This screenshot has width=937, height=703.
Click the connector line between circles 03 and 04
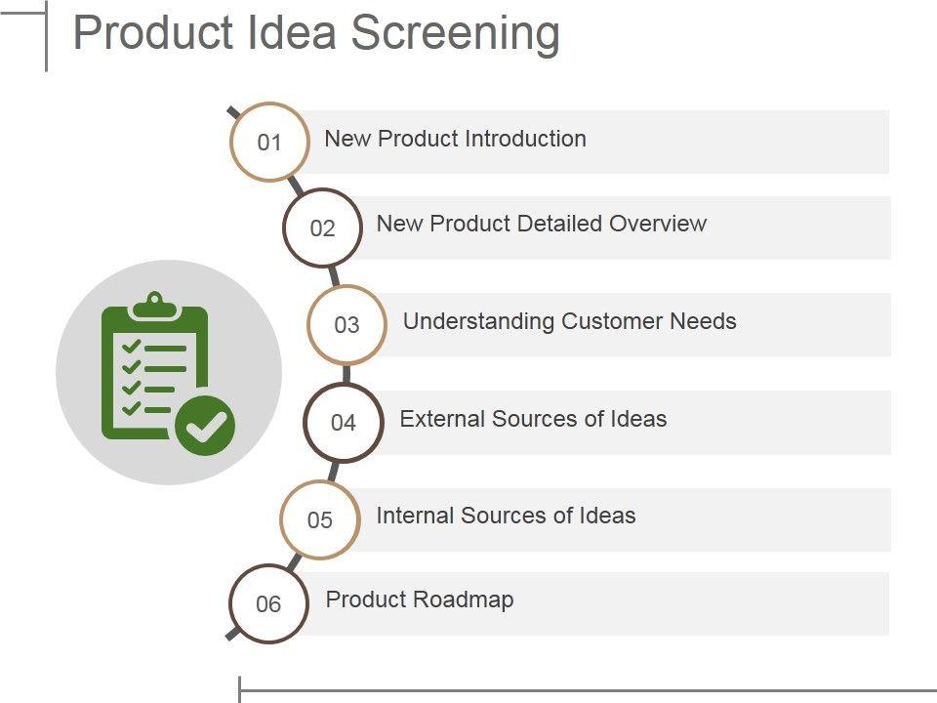pyautogui.click(x=346, y=374)
